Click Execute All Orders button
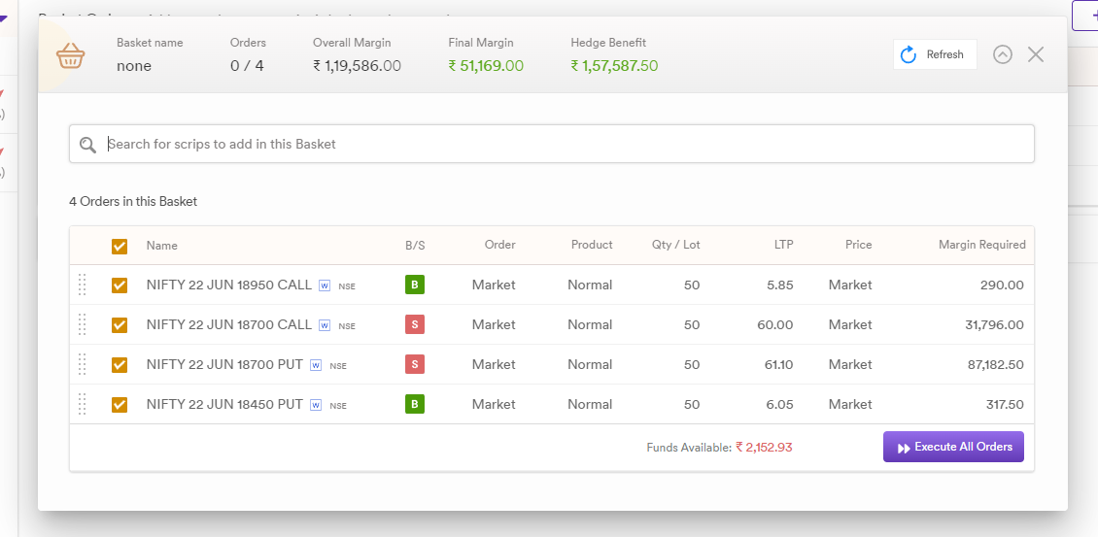Screen dimensions: 1098x537 click(x=953, y=447)
